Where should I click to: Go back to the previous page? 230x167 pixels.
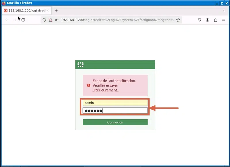7,20
